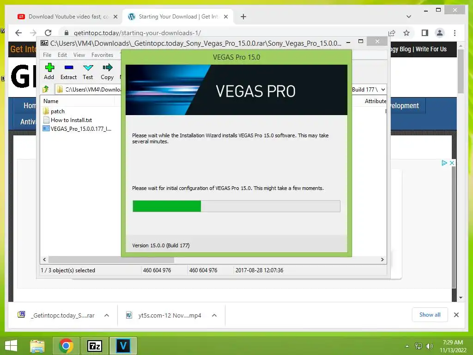Minimize the 7-Zip window

tap(348, 42)
